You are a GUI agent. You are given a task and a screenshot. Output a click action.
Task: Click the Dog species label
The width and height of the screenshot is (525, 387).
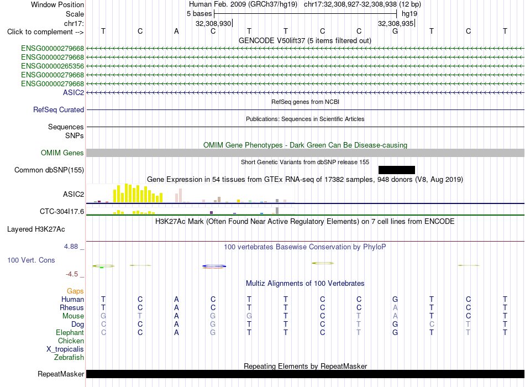77,324
